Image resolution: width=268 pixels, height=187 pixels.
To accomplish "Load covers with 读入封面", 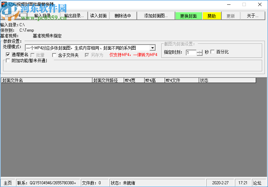I will coord(99,16).
